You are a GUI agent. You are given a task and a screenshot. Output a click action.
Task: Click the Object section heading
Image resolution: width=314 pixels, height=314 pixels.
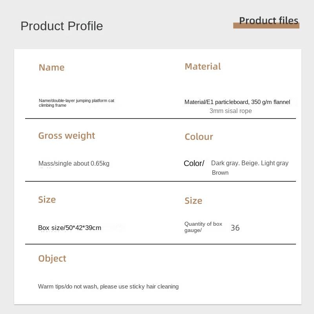pyautogui.click(x=52, y=259)
